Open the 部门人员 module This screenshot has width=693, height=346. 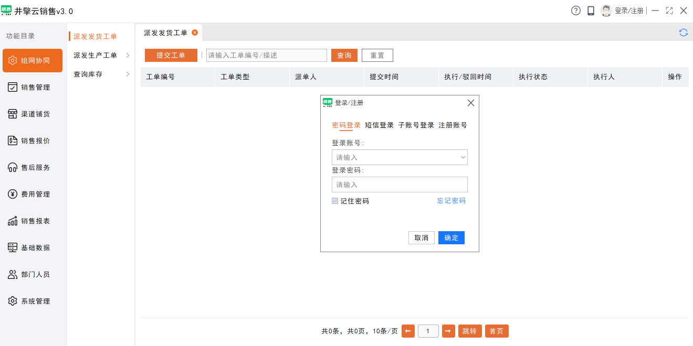click(32, 274)
